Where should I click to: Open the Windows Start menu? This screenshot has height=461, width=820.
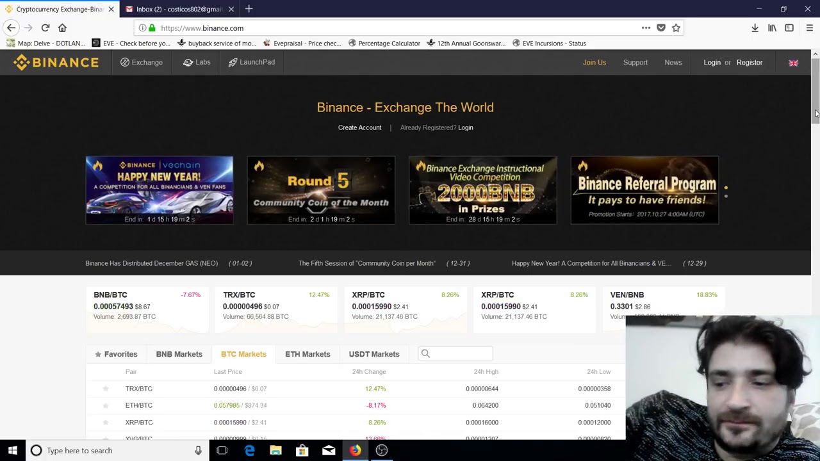click(12, 450)
